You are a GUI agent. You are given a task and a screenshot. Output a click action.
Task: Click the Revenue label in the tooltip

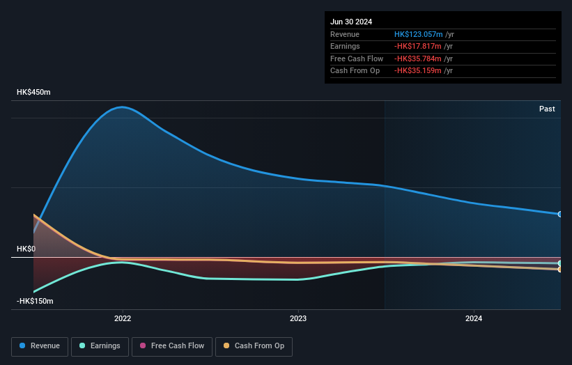345,34
